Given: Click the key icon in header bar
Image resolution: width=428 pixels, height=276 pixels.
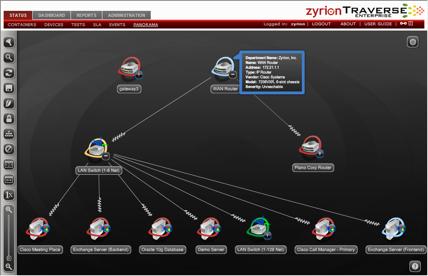Looking at the screenshot, I should 403,23.
